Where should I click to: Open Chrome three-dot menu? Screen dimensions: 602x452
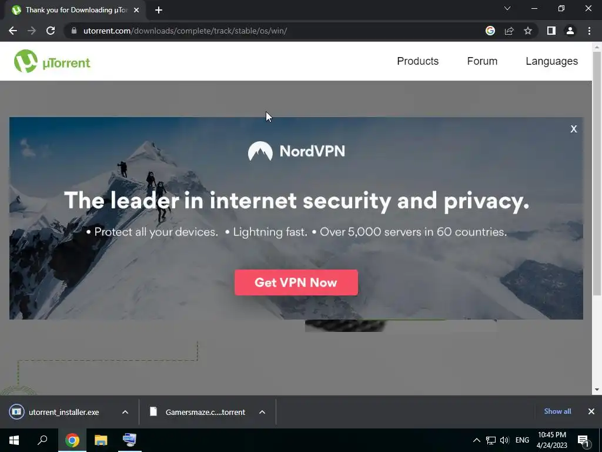pos(589,31)
